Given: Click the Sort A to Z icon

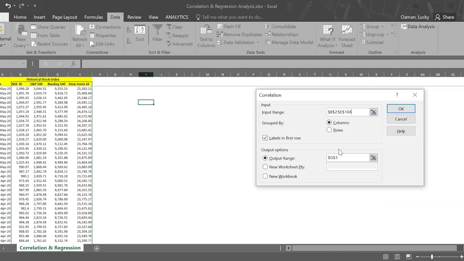Looking at the screenshot, I should tap(129, 30).
